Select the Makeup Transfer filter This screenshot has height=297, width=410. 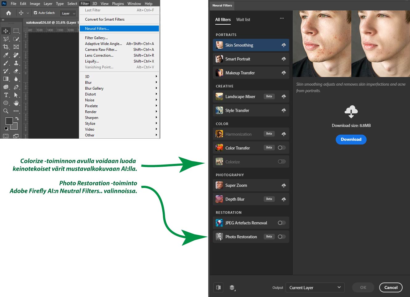click(x=251, y=73)
